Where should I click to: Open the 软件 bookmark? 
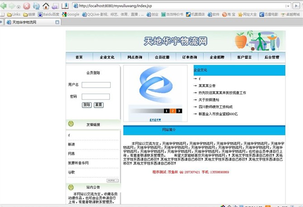213,14
